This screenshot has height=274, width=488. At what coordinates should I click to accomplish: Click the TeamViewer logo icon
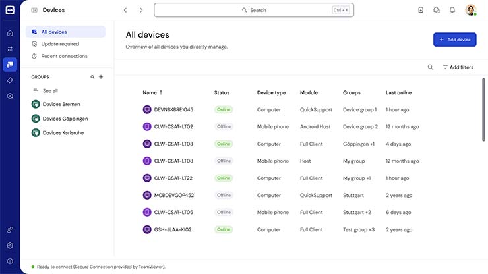pyautogui.click(x=10, y=10)
